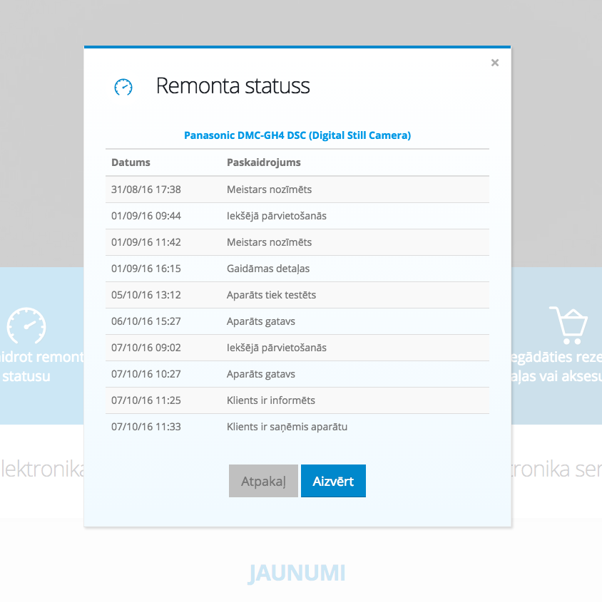The image size is (602, 602).
Task: Close the Remonta statuss dialog with X
Action: point(495,63)
